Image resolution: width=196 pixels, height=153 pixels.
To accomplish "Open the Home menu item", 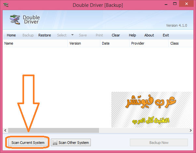I will [x=11, y=35].
